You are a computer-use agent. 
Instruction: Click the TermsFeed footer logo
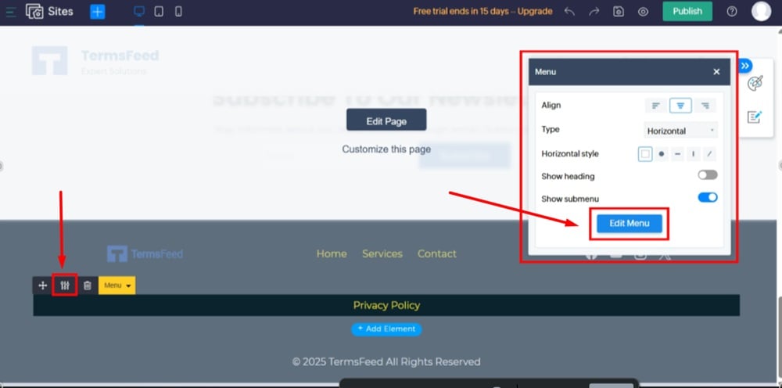(145, 254)
